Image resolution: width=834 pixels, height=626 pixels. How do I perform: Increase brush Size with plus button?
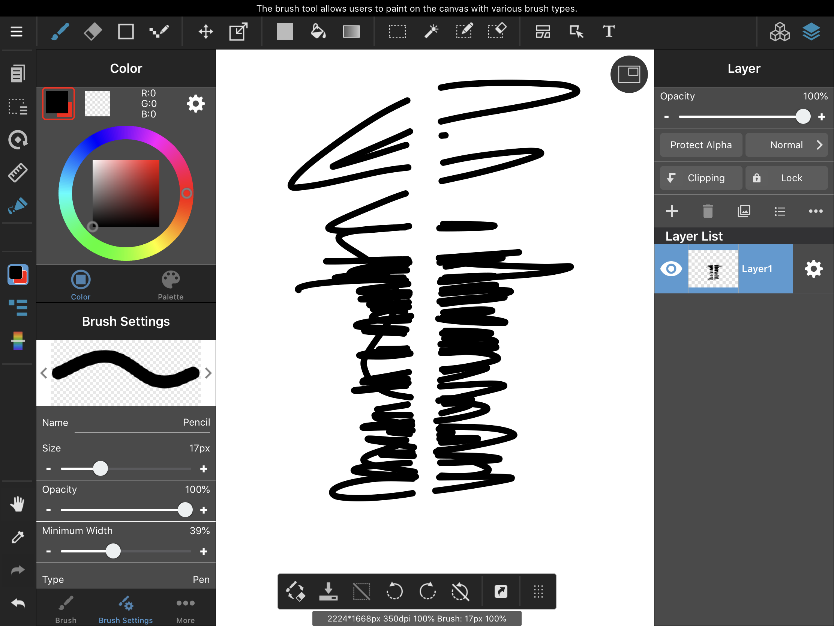click(204, 469)
